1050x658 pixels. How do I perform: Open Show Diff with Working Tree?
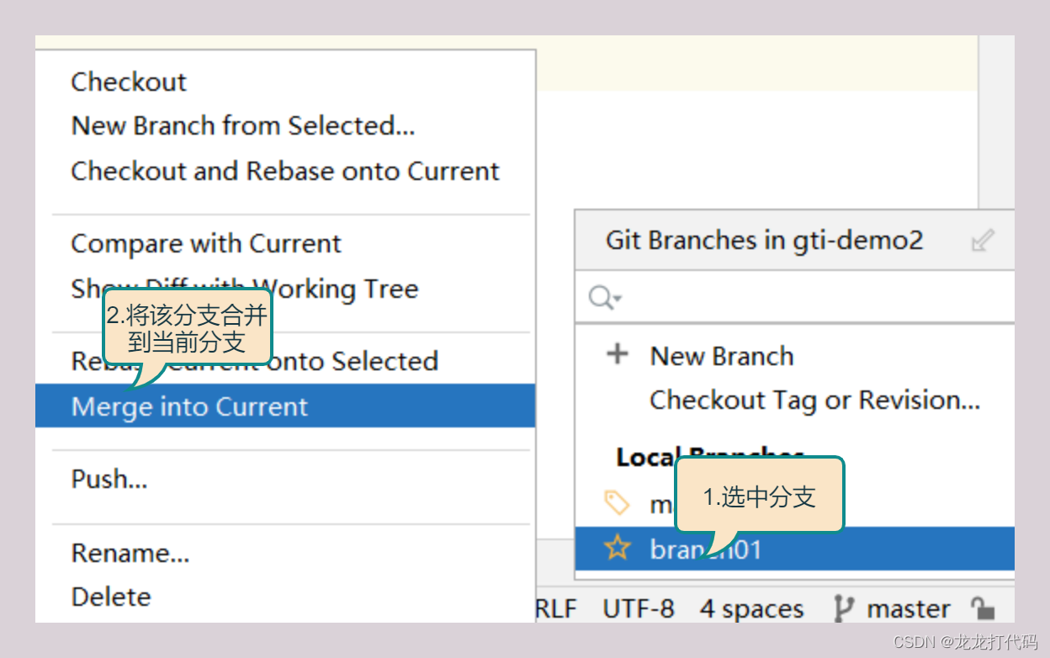[245, 289]
